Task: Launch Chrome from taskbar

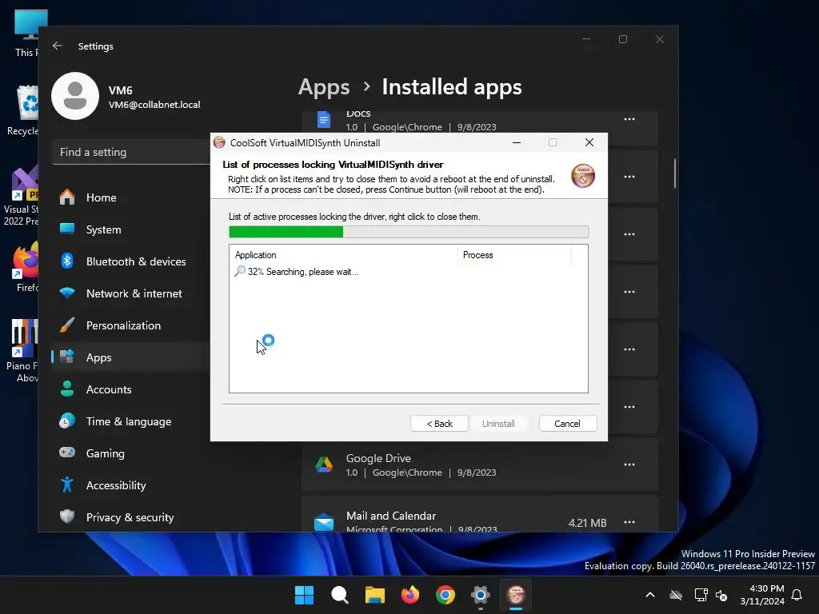Action: tap(445, 595)
